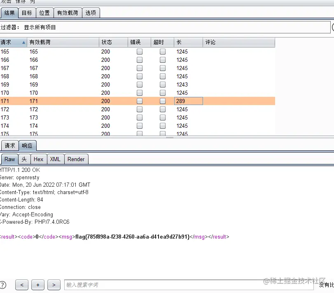Open the 选项 tab

pos(91,13)
